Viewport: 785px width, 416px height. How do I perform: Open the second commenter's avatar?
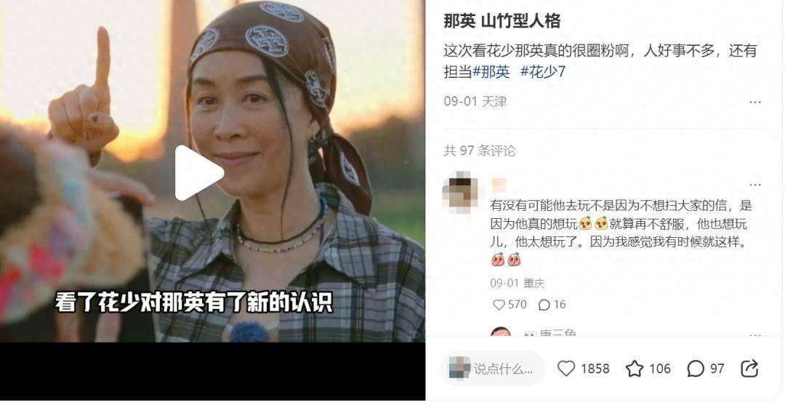(x=501, y=332)
